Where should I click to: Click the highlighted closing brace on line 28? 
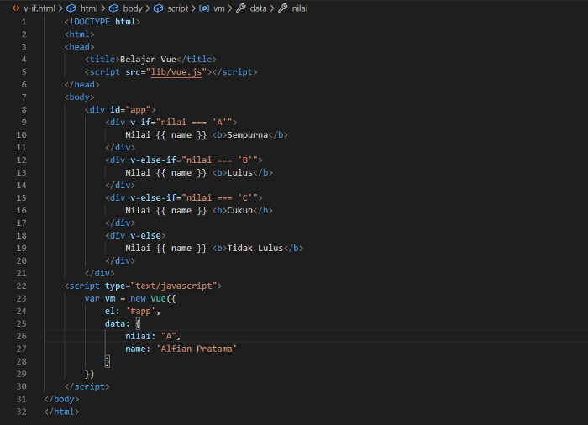click(108, 361)
